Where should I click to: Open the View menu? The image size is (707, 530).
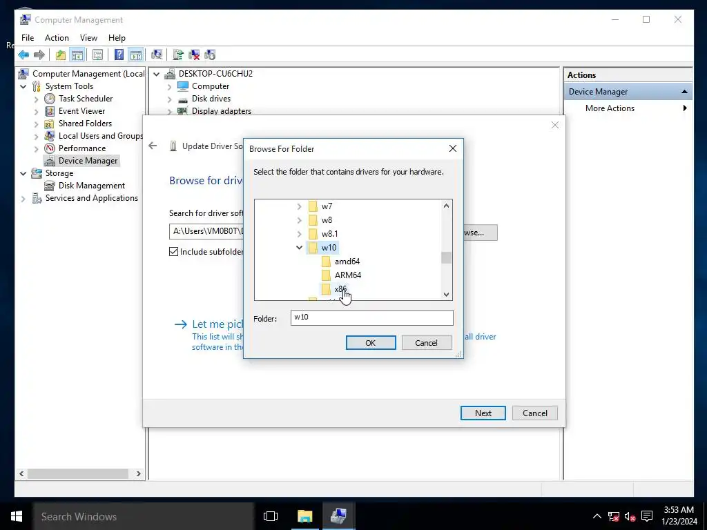[88, 38]
